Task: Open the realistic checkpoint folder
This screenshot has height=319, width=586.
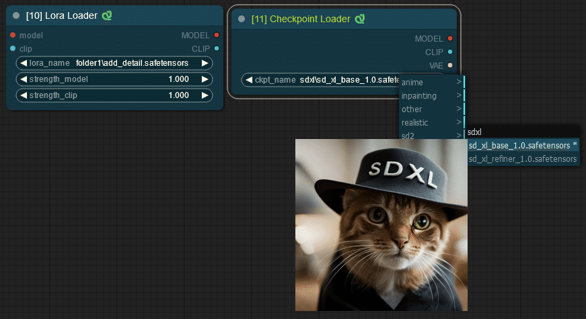Action: coord(432,123)
